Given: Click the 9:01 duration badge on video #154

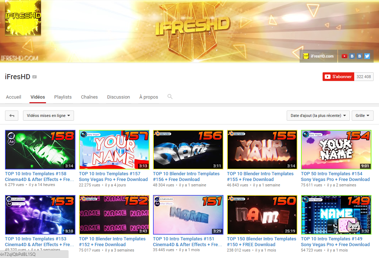Looking at the screenshot, I should click(x=365, y=166).
